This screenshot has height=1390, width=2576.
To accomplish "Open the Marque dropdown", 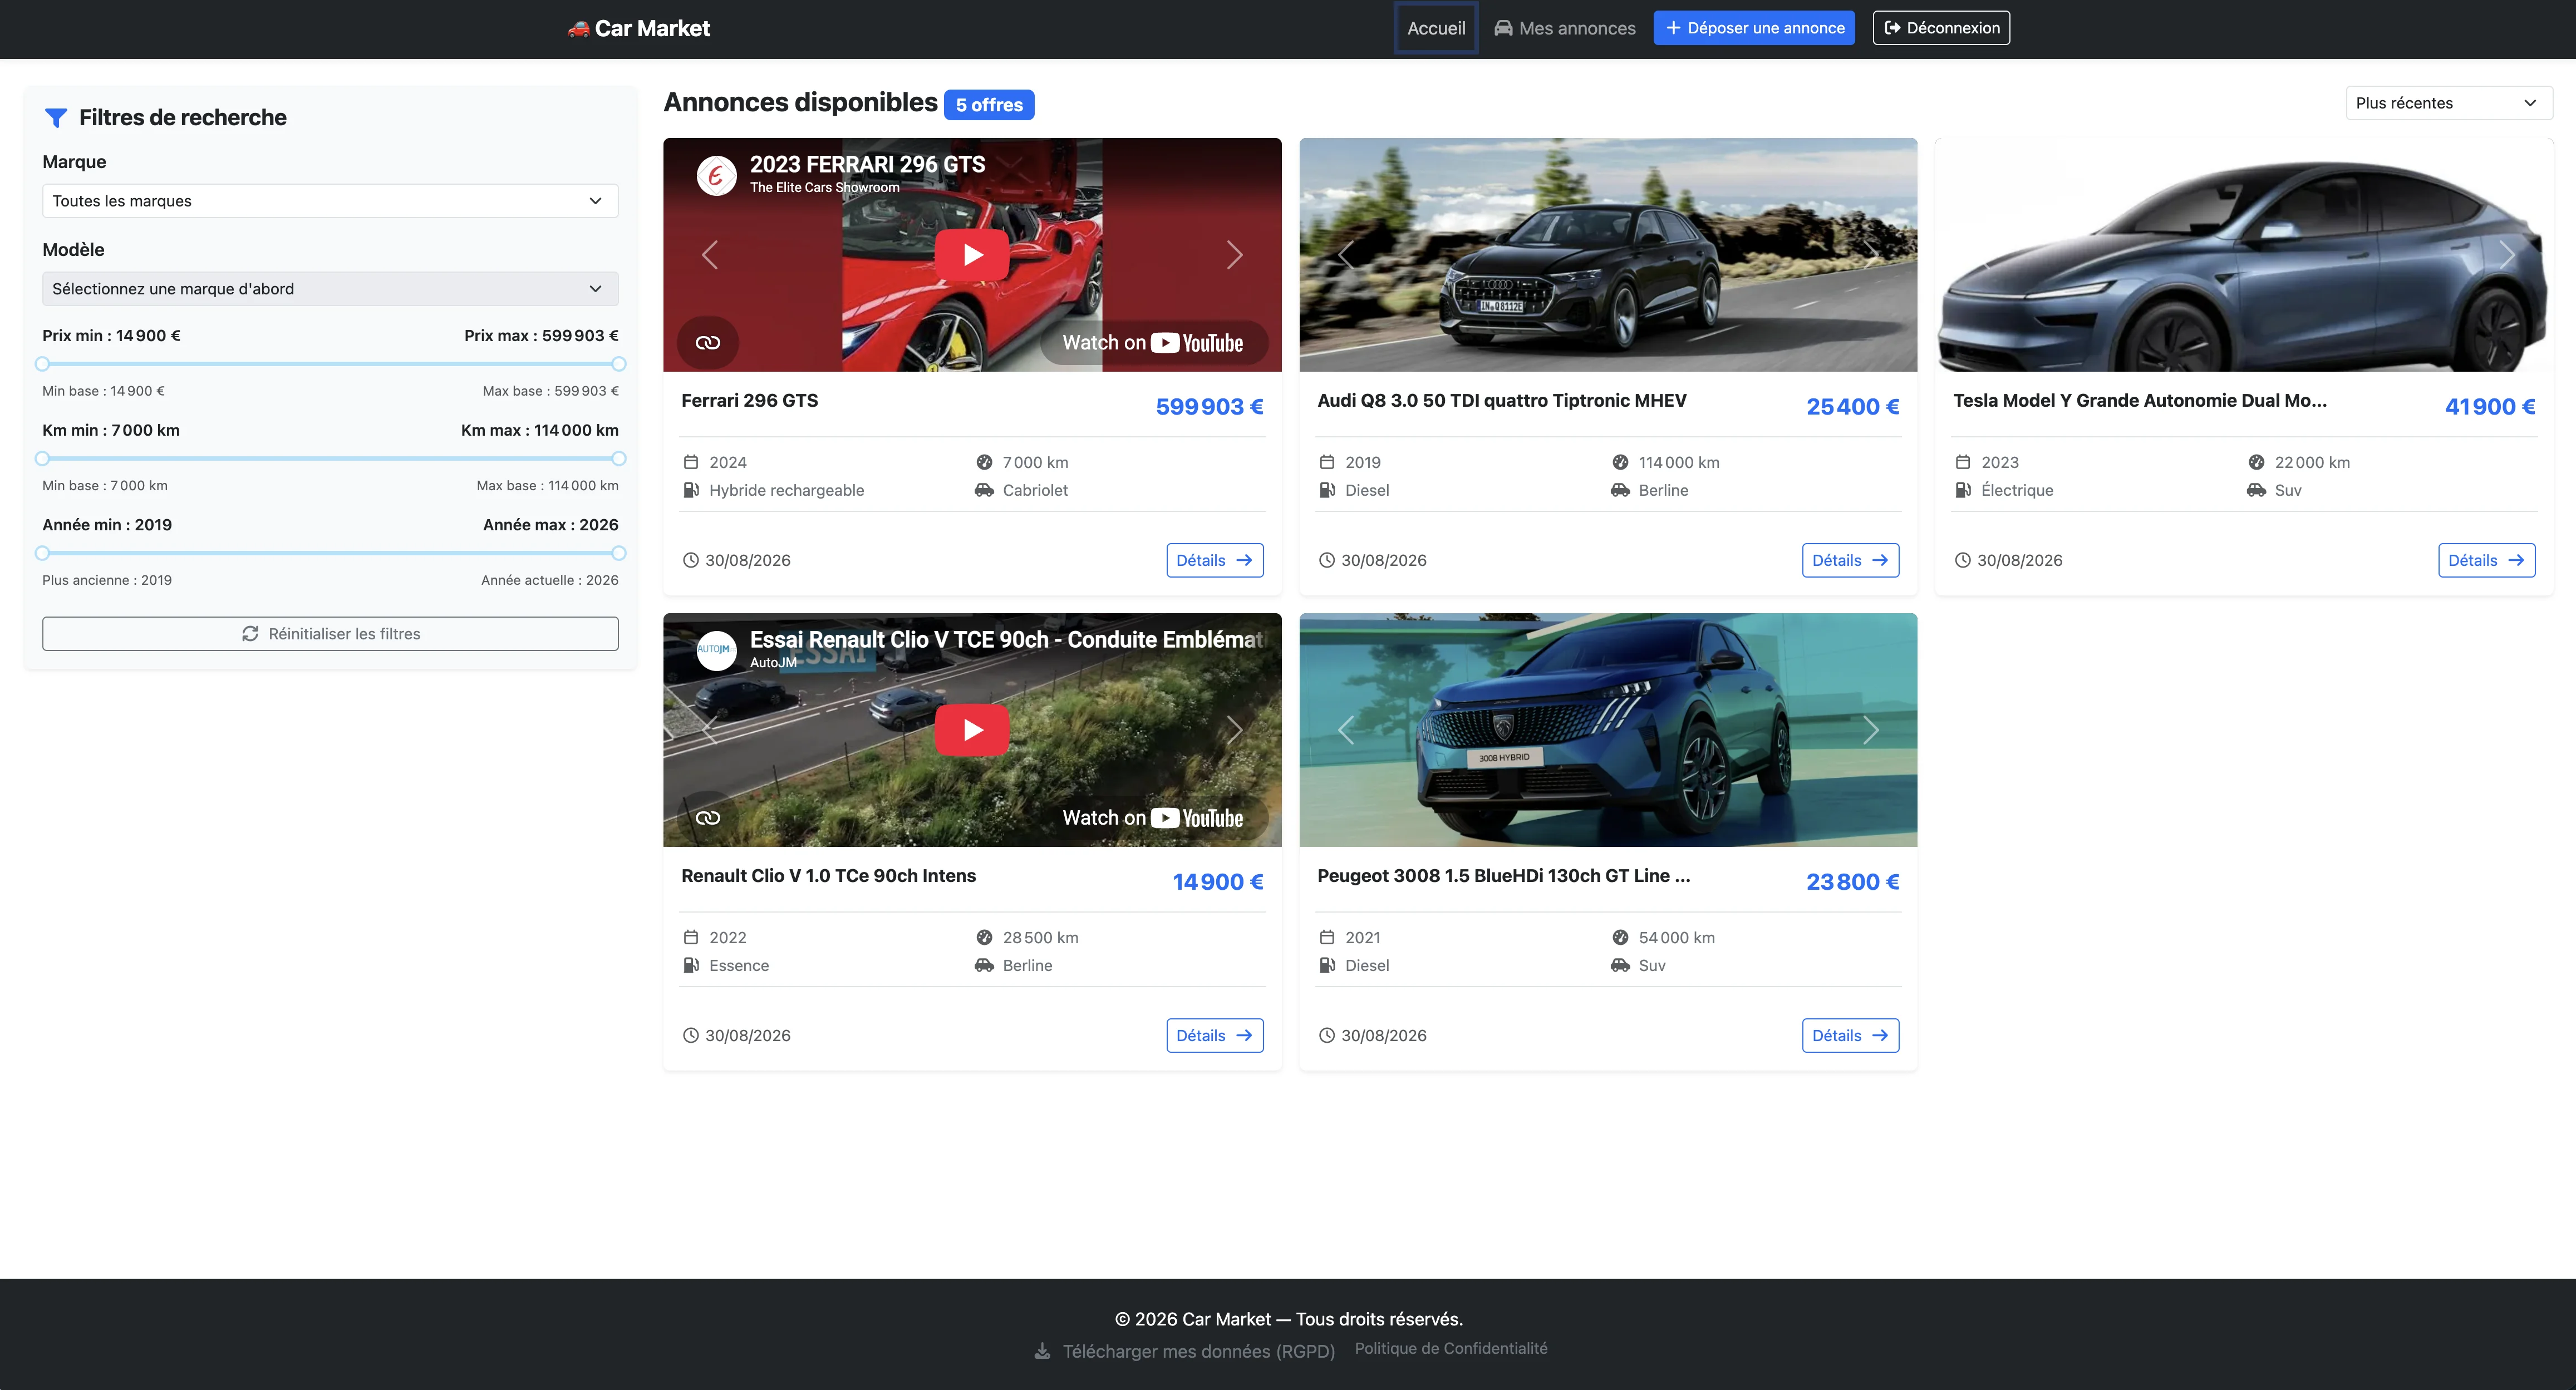I will point(330,201).
